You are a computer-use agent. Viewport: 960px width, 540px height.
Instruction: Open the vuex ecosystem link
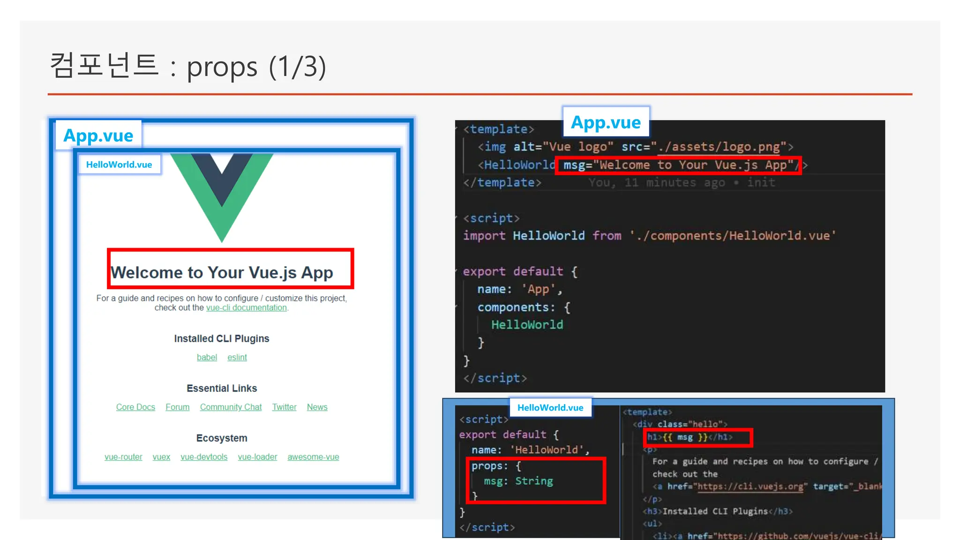pyautogui.click(x=161, y=457)
